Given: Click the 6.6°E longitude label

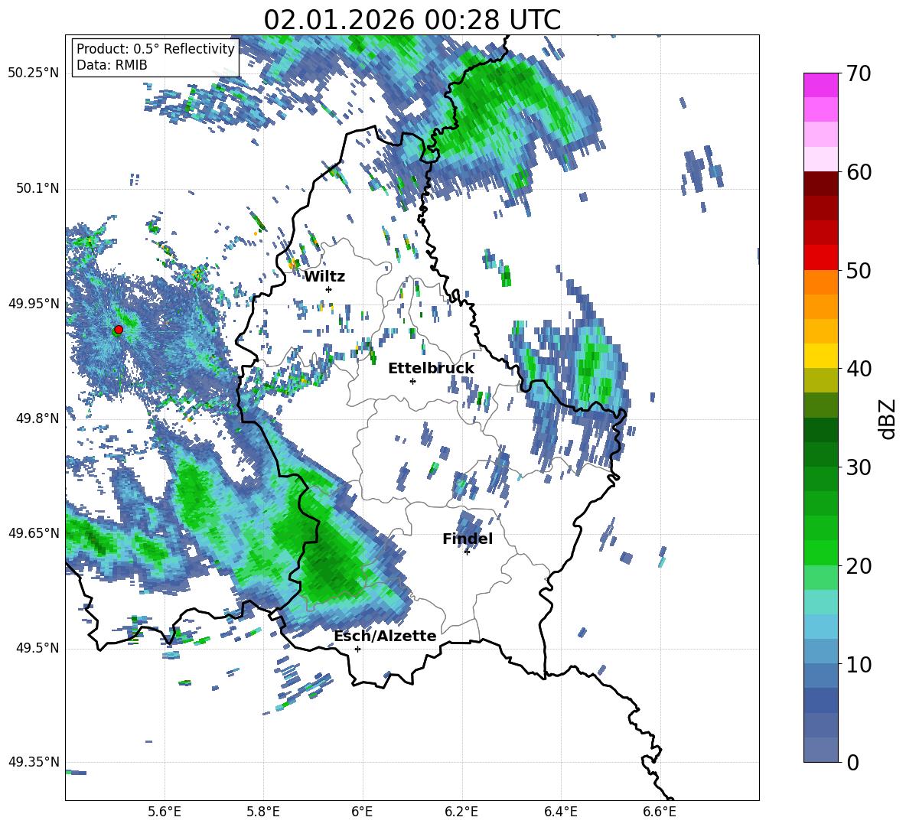Looking at the screenshot, I should point(660,812).
